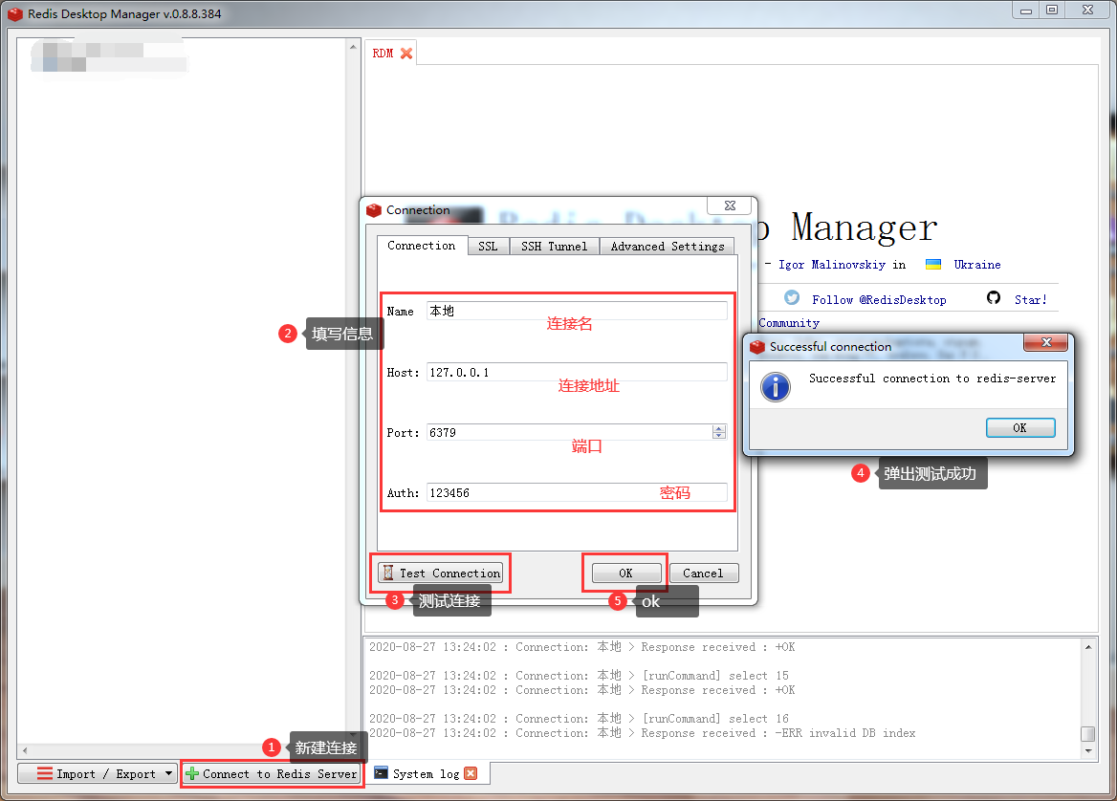Click the GitHub octocat icon
1117x801 pixels.
pyautogui.click(x=993, y=297)
